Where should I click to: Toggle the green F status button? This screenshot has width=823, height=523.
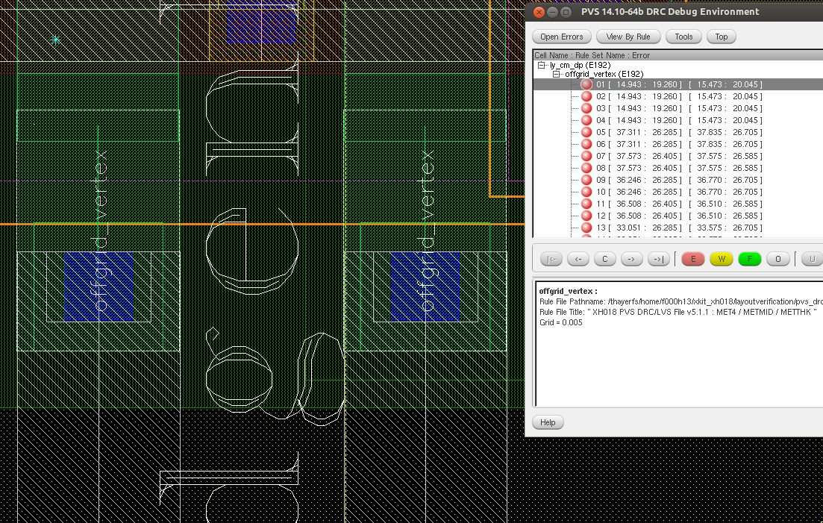coord(750,259)
